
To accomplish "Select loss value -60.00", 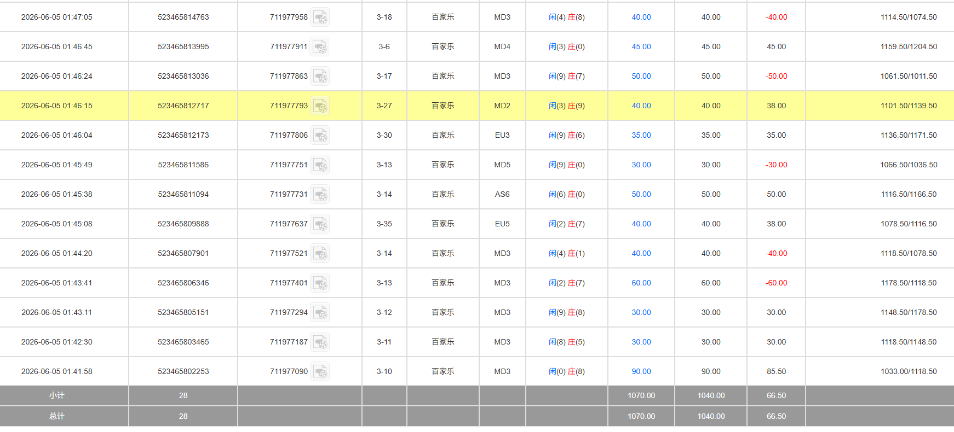I will [777, 283].
